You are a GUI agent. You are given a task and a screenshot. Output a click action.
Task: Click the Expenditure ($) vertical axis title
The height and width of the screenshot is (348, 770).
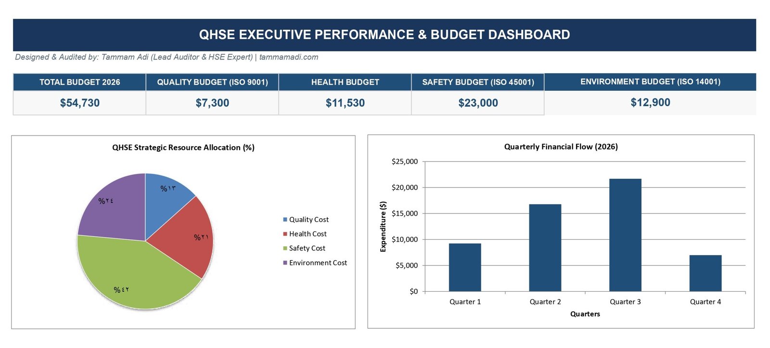[x=383, y=226]
